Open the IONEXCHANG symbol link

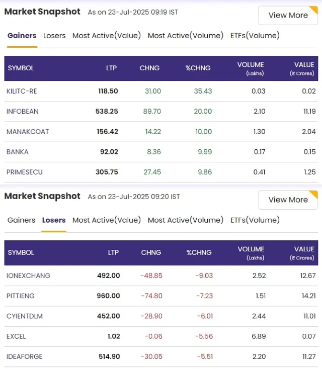pos(28,275)
